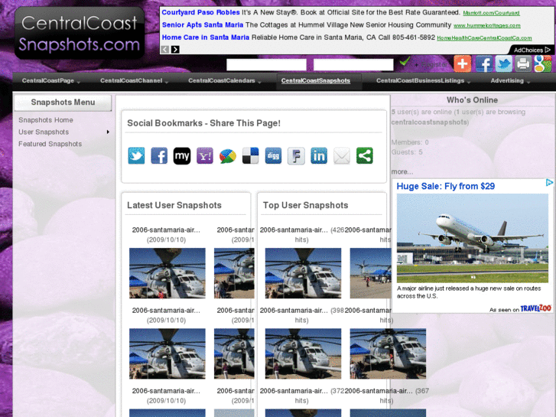The height and width of the screenshot is (417, 556).
Task: Click the AdChoices icon on banner
Action: (x=532, y=50)
